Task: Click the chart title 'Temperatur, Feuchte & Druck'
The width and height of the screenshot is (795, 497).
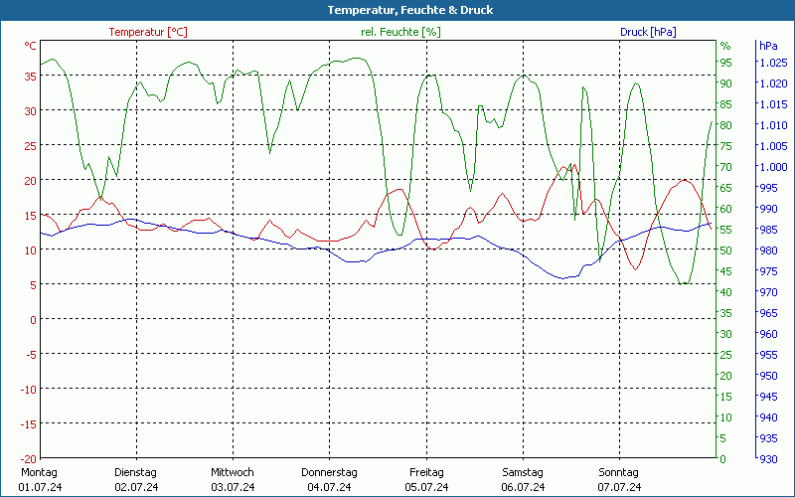Action: [x=410, y=10]
